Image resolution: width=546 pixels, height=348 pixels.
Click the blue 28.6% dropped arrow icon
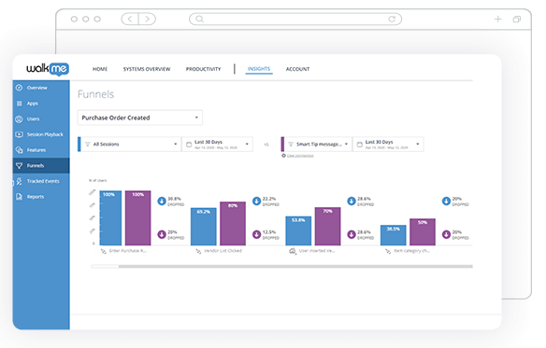coord(352,201)
